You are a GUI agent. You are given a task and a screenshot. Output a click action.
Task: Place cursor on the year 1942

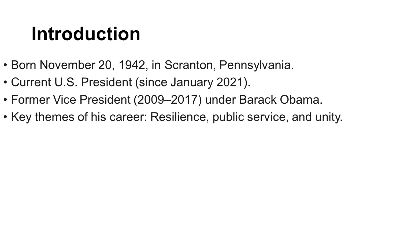point(132,65)
